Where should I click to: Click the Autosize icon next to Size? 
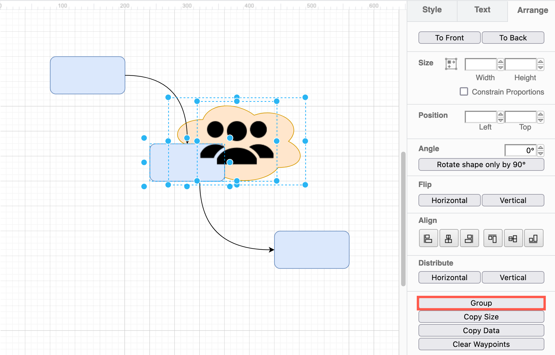[x=451, y=64]
